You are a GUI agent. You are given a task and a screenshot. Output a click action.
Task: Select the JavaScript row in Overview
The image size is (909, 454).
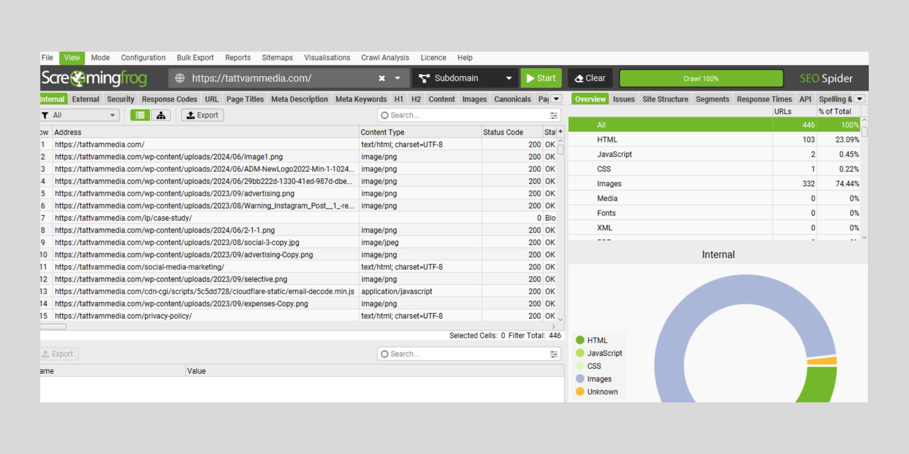[x=714, y=154]
